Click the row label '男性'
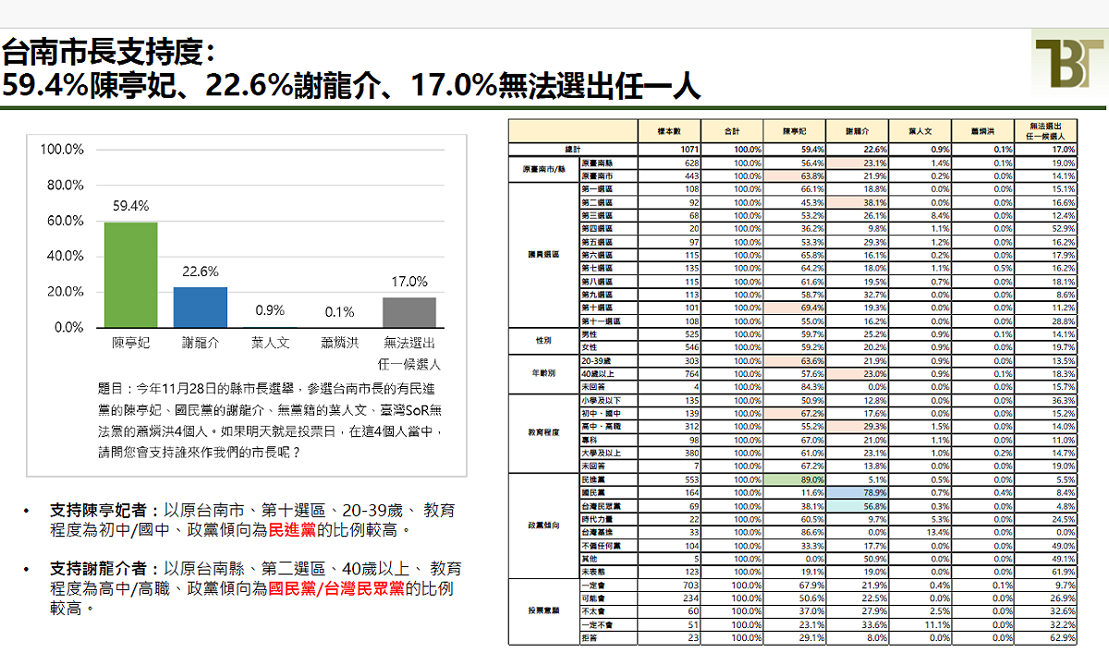This screenshot has height=653, width=1109. (589, 333)
